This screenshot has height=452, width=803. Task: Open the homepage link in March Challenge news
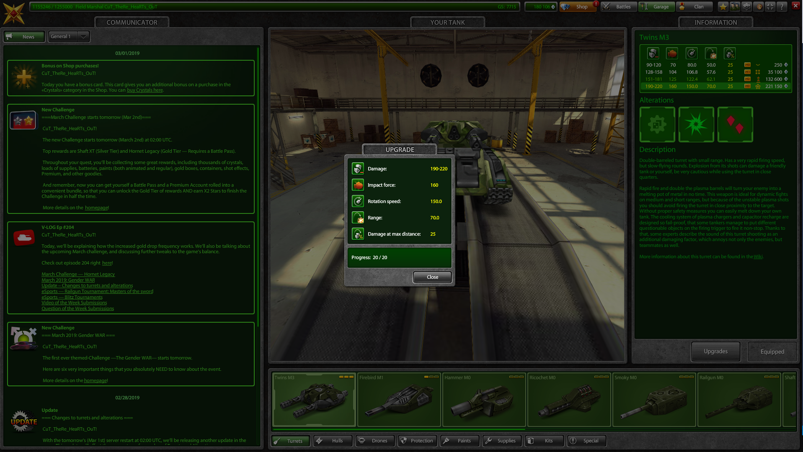(x=96, y=208)
